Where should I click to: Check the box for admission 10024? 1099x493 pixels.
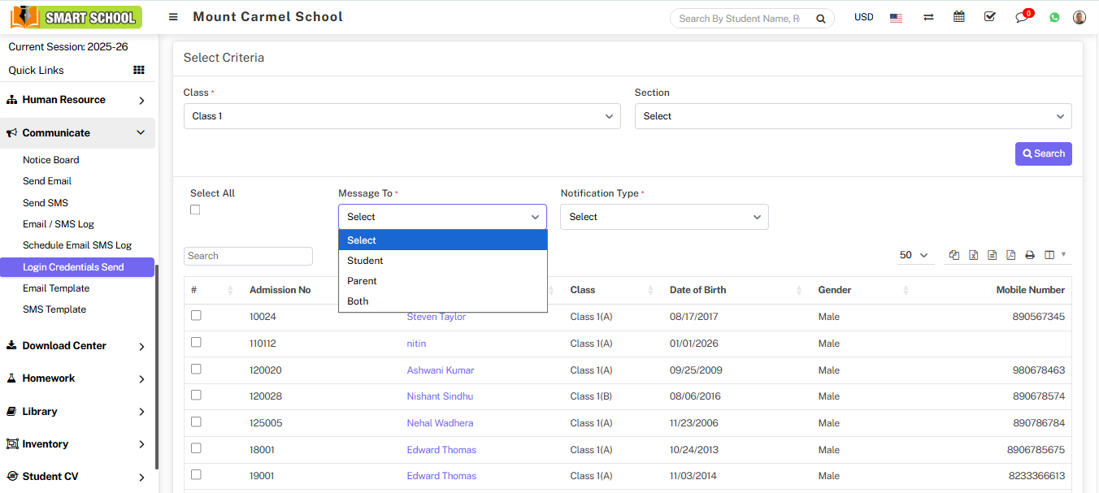(196, 316)
